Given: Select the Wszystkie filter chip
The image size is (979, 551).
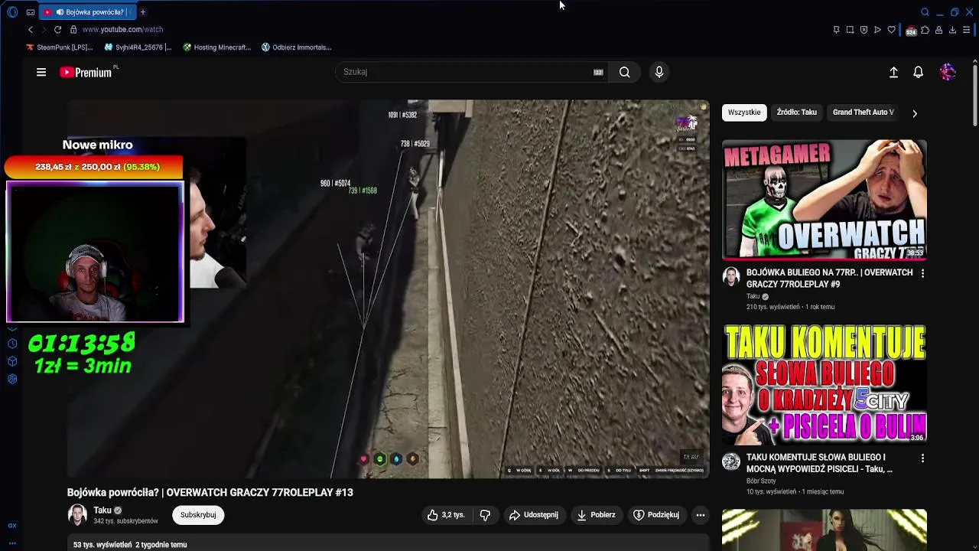Looking at the screenshot, I should click(744, 112).
